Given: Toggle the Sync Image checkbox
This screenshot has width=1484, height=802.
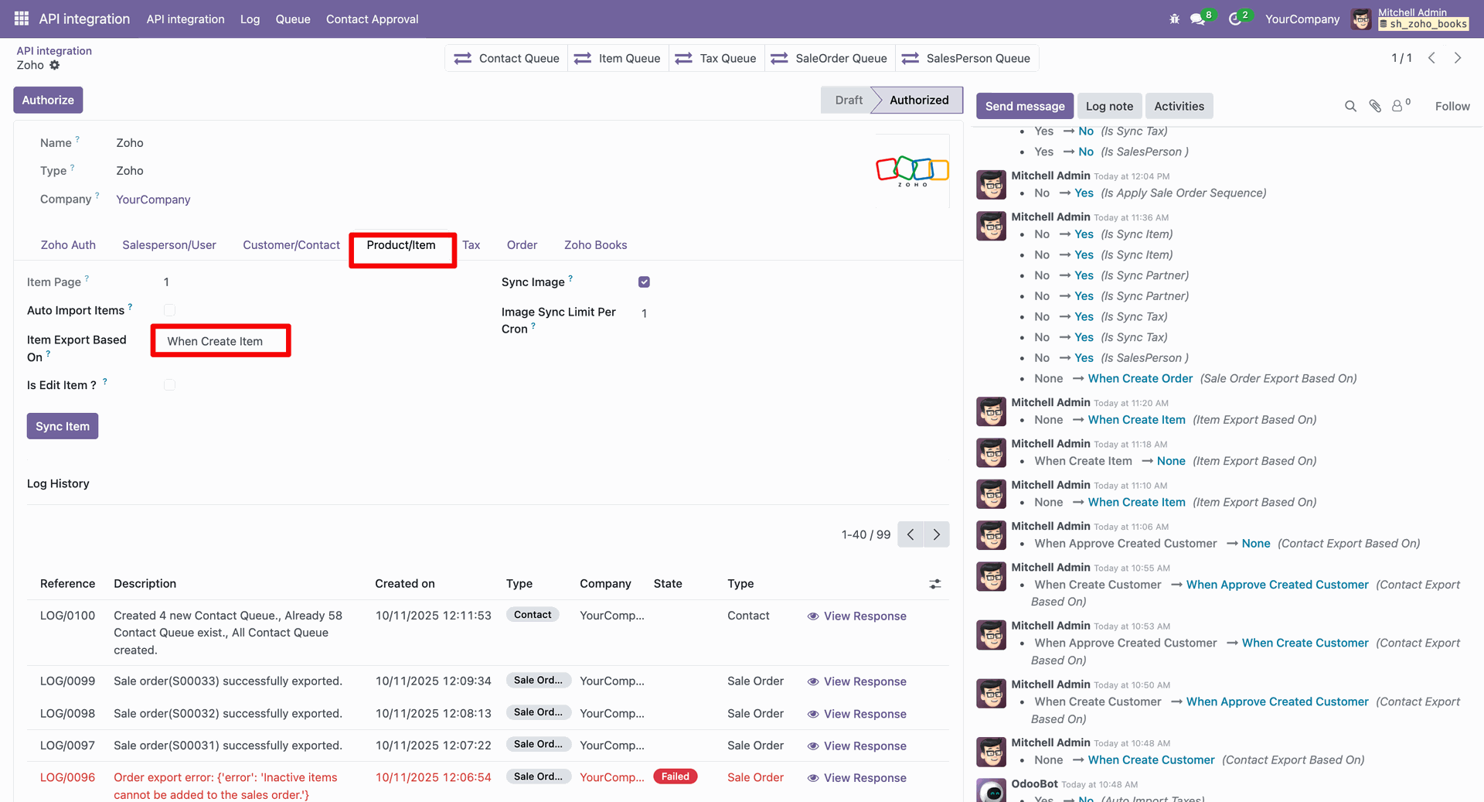Looking at the screenshot, I should (644, 282).
